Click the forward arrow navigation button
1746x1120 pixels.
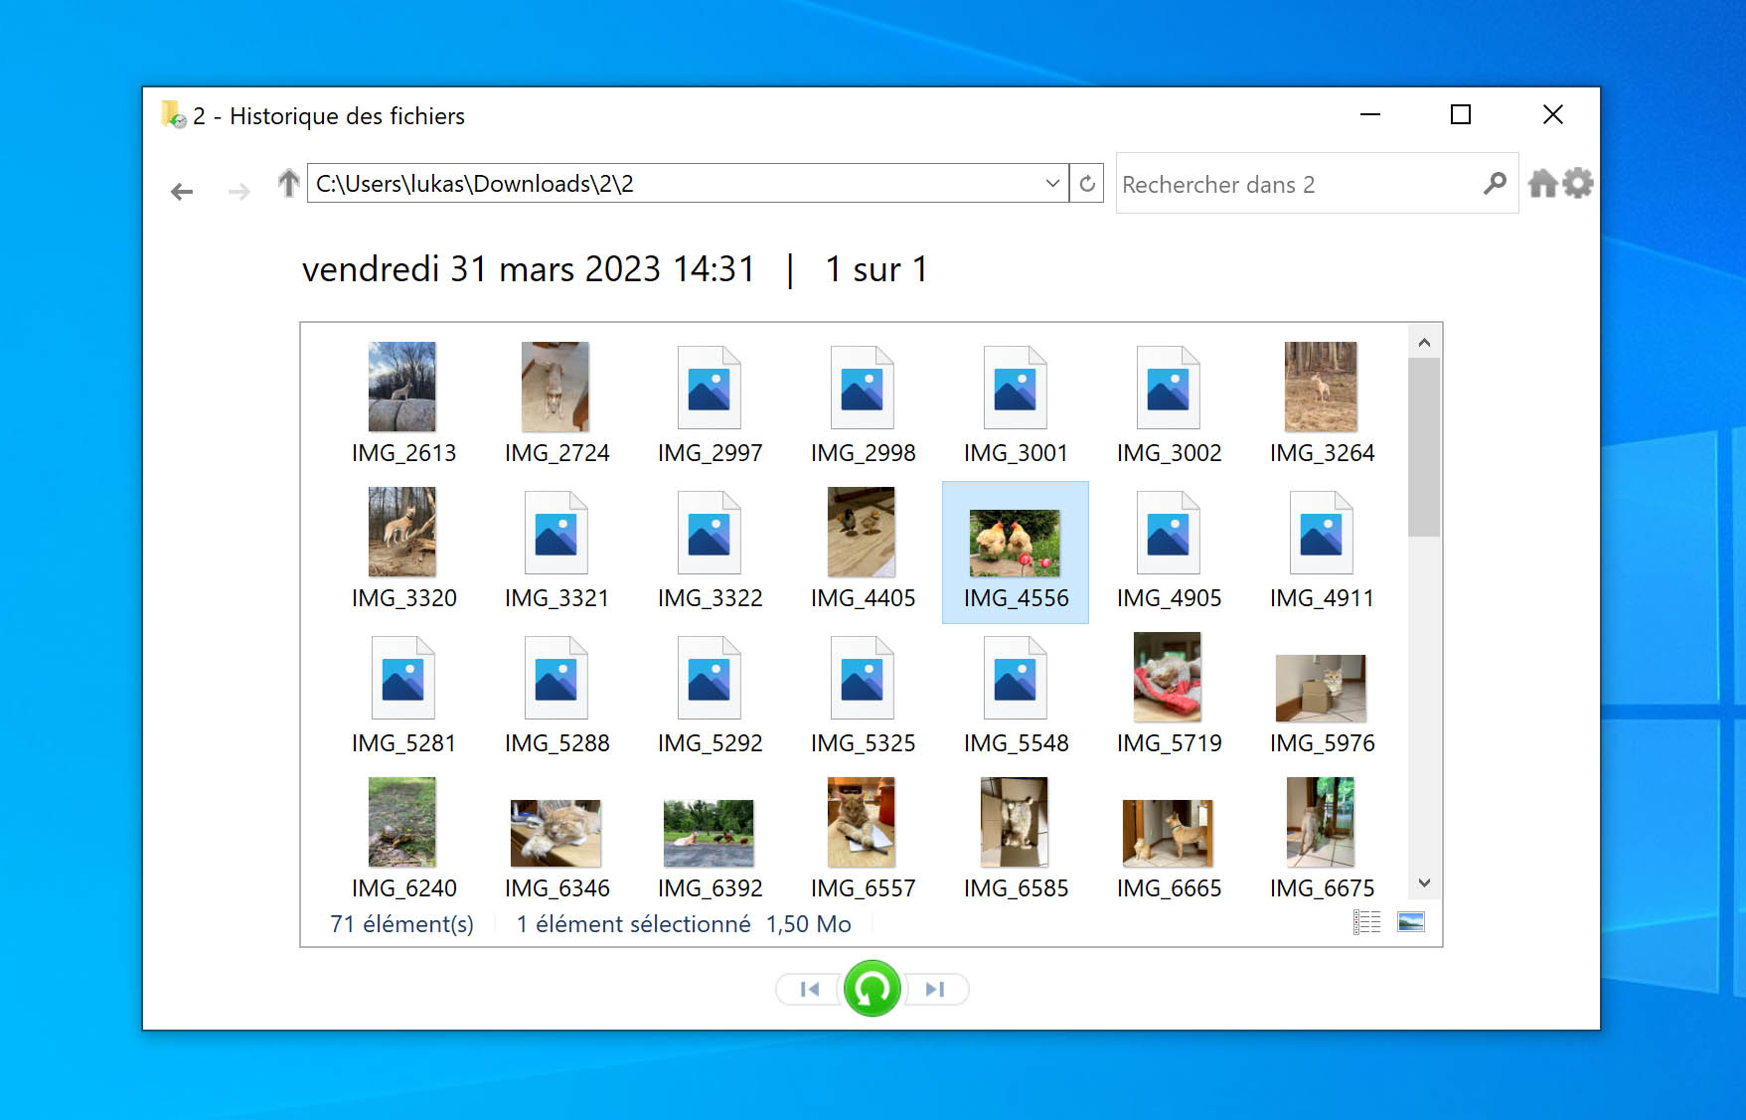pyautogui.click(x=238, y=191)
